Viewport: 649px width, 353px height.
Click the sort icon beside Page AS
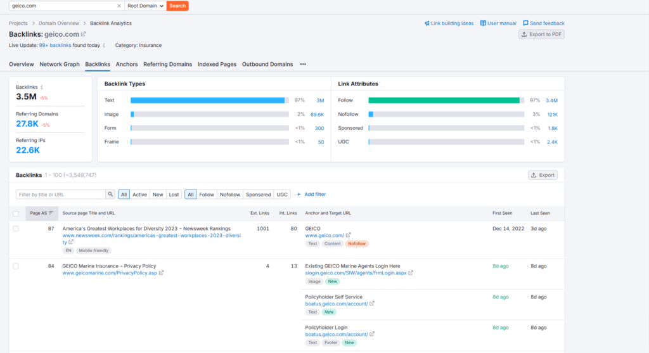51,213
